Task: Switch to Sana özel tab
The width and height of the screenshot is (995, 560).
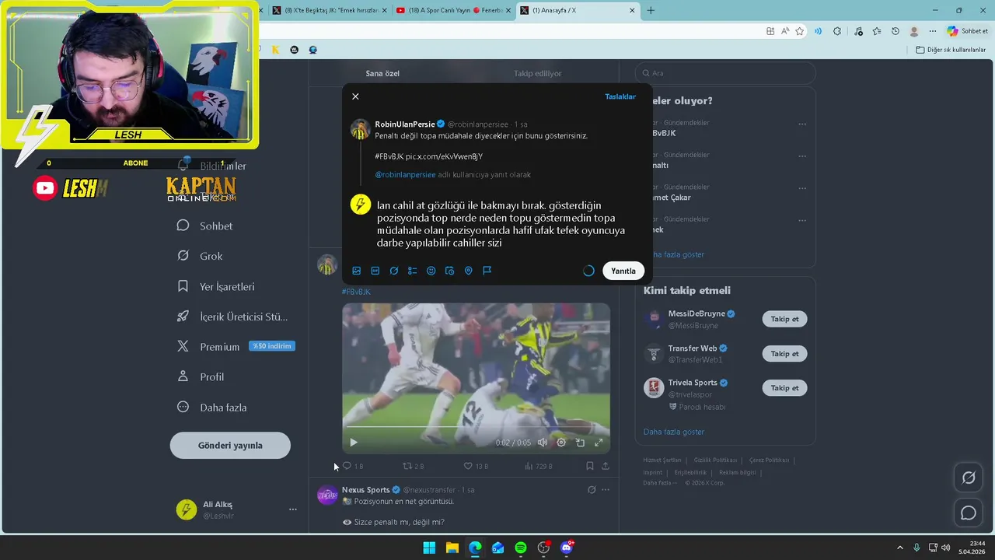Action: pyautogui.click(x=382, y=73)
